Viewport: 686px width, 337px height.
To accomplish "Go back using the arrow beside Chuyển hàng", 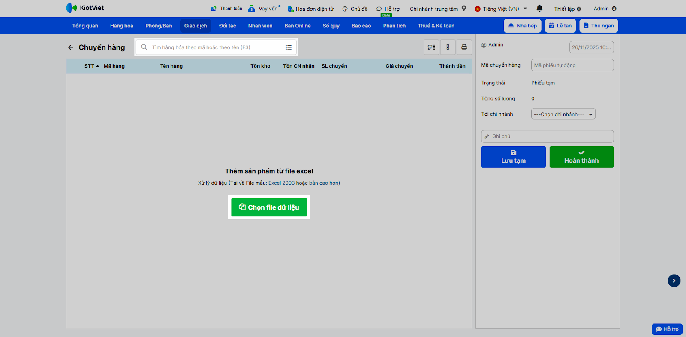I will 71,47.
